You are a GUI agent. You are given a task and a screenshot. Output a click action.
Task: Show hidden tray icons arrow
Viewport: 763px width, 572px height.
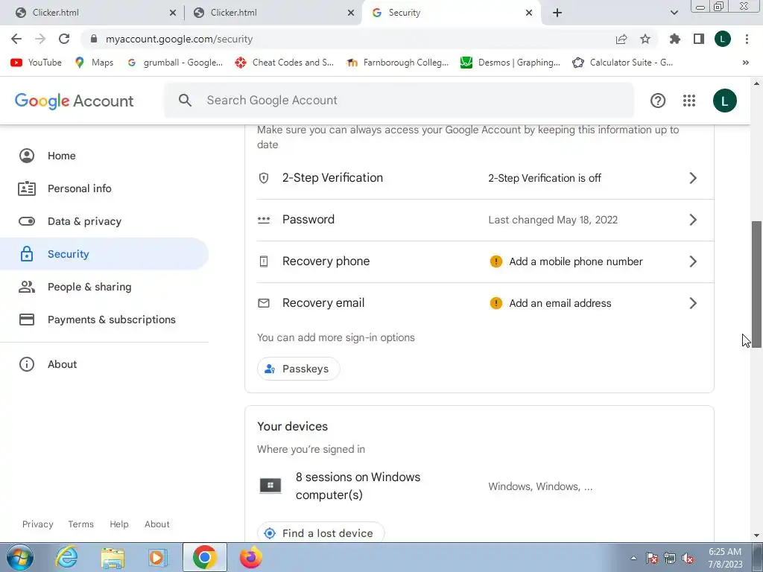click(x=633, y=558)
